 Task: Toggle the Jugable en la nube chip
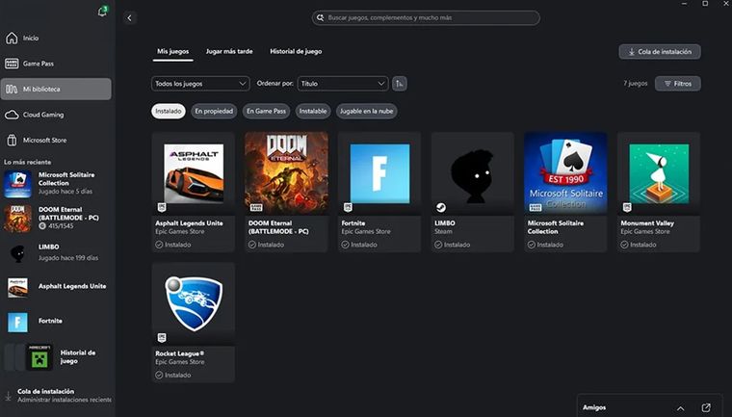(x=366, y=111)
